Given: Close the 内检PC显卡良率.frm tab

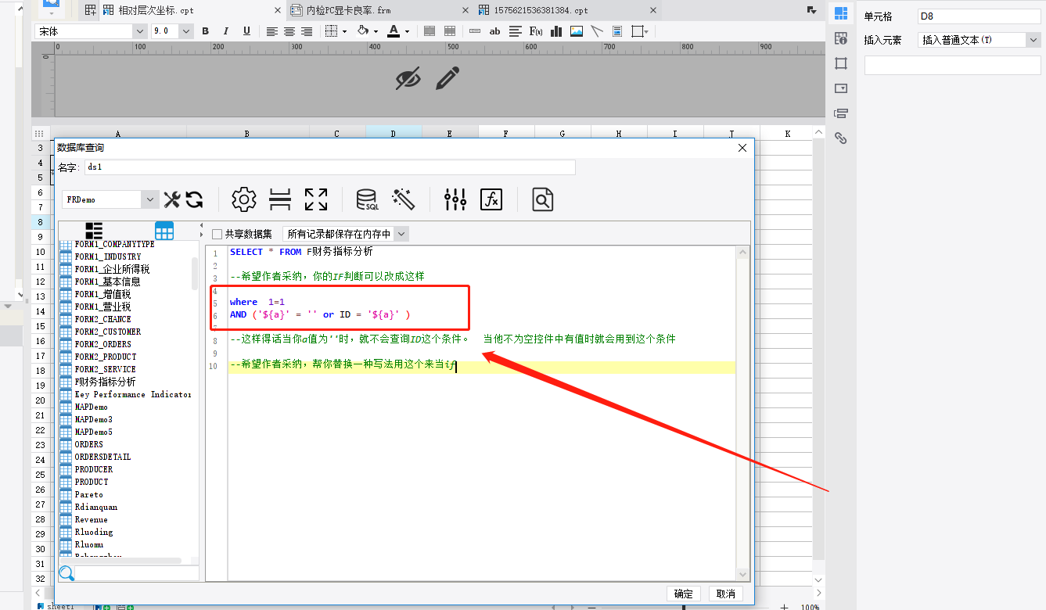Looking at the screenshot, I should pyautogui.click(x=465, y=10).
